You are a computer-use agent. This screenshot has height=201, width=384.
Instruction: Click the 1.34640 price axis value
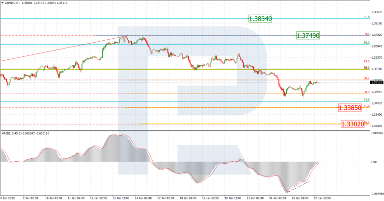(377, 92)
